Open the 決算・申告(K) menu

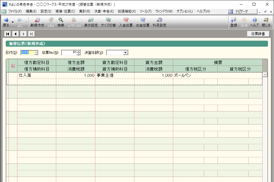point(104,11)
